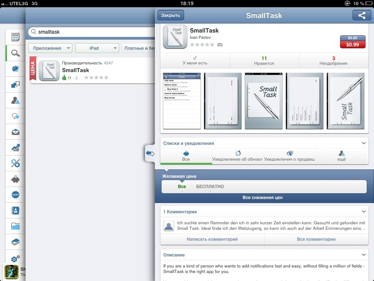Image resolution: width=374 pixels, height=281 pixels.
Task: Open the users icon in the sidebar
Action: point(15,100)
